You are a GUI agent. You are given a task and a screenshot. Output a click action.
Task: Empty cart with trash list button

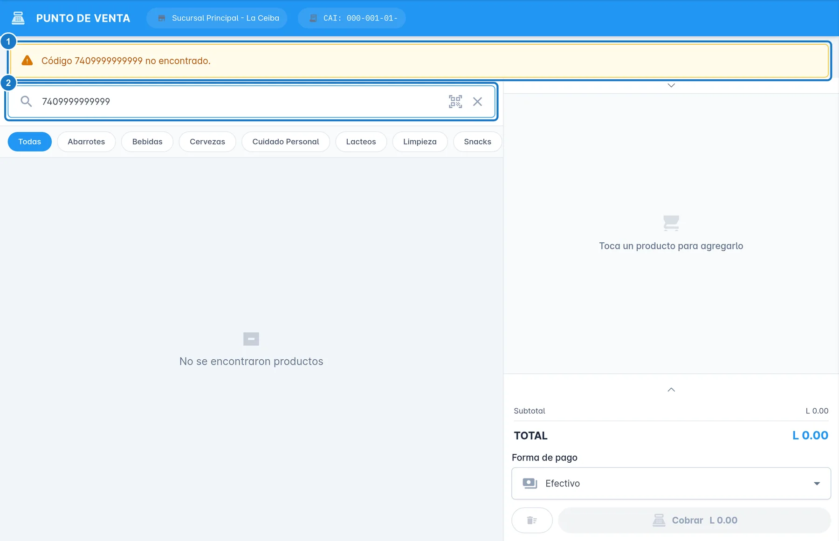(x=532, y=520)
